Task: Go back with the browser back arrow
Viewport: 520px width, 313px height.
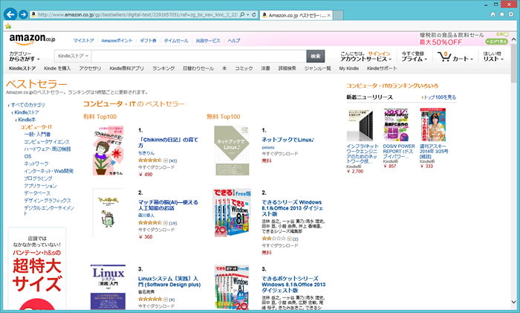Action: click(x=10, y=14)
